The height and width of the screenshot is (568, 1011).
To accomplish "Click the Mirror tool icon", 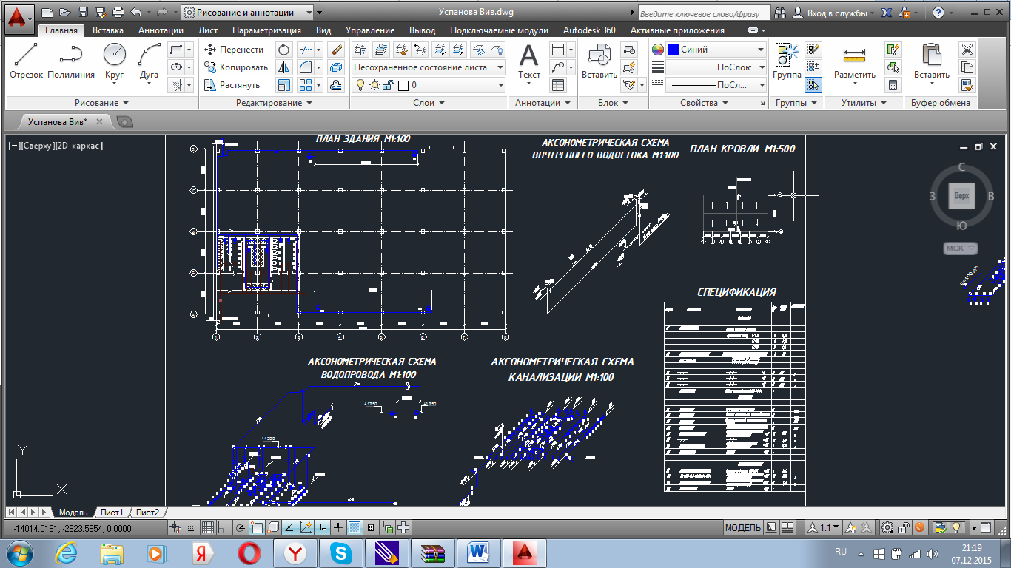I will pyautogui.click(x=284, y=67).
